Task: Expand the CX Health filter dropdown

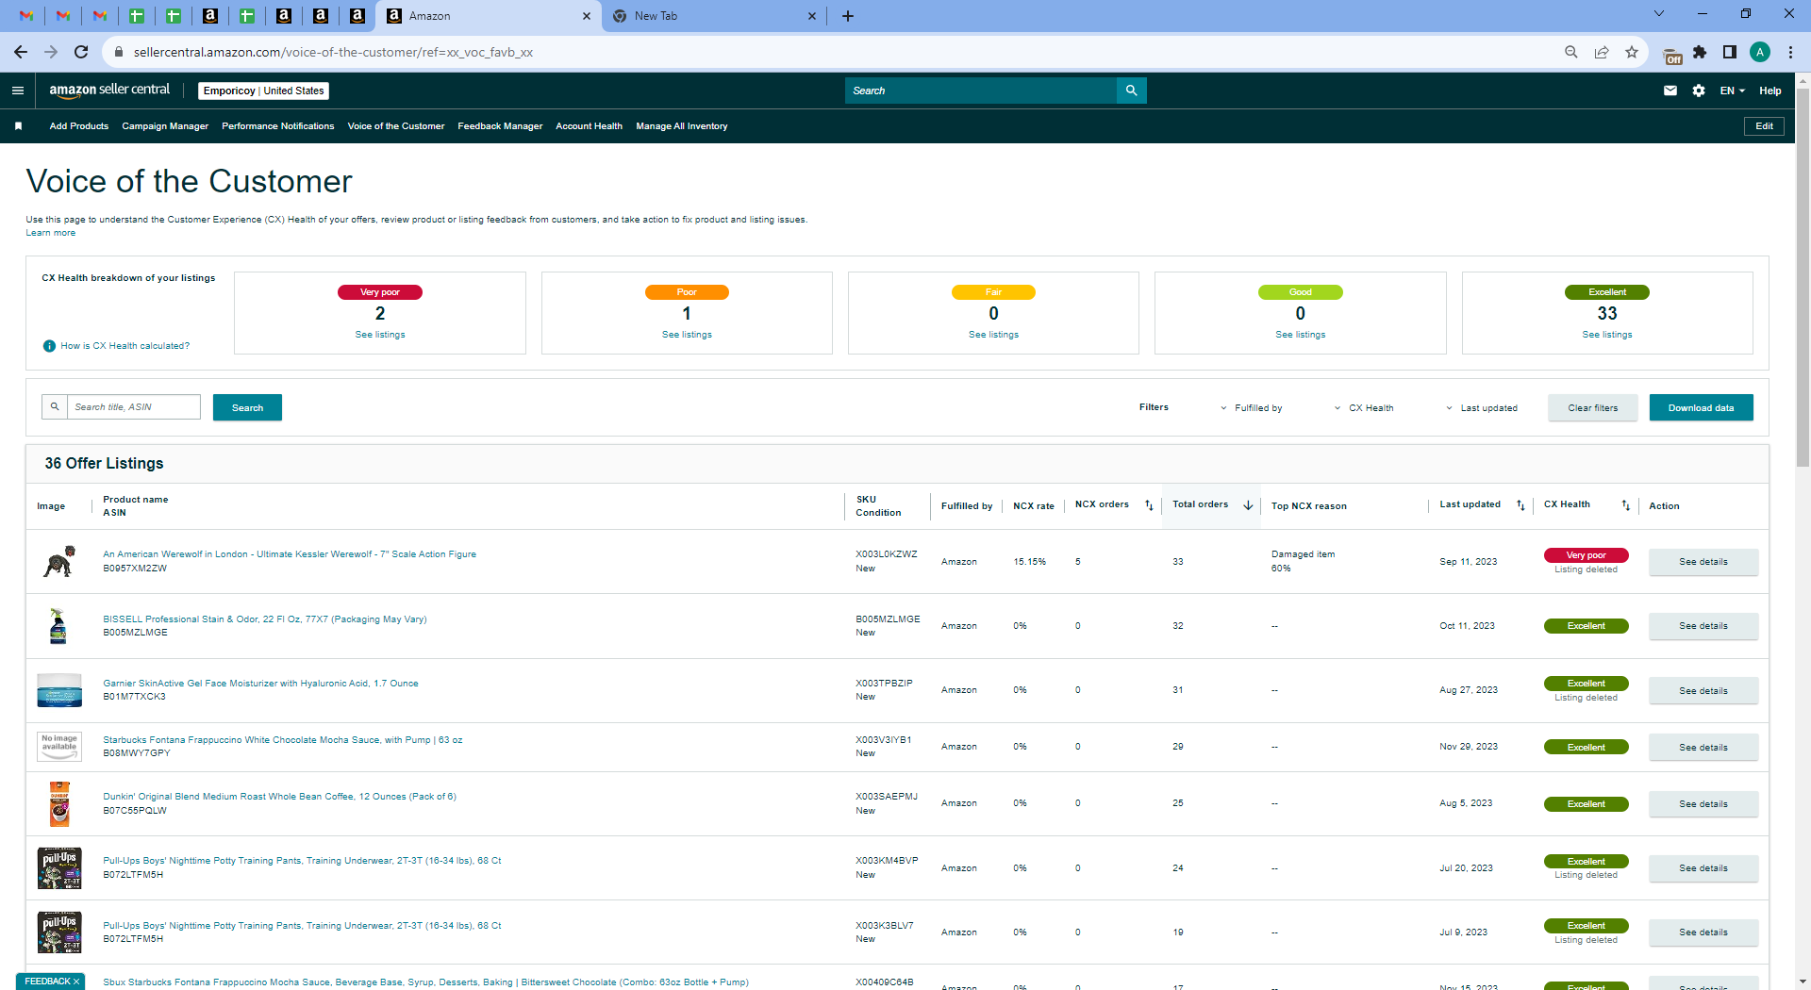Action: tap(1363, 408)
